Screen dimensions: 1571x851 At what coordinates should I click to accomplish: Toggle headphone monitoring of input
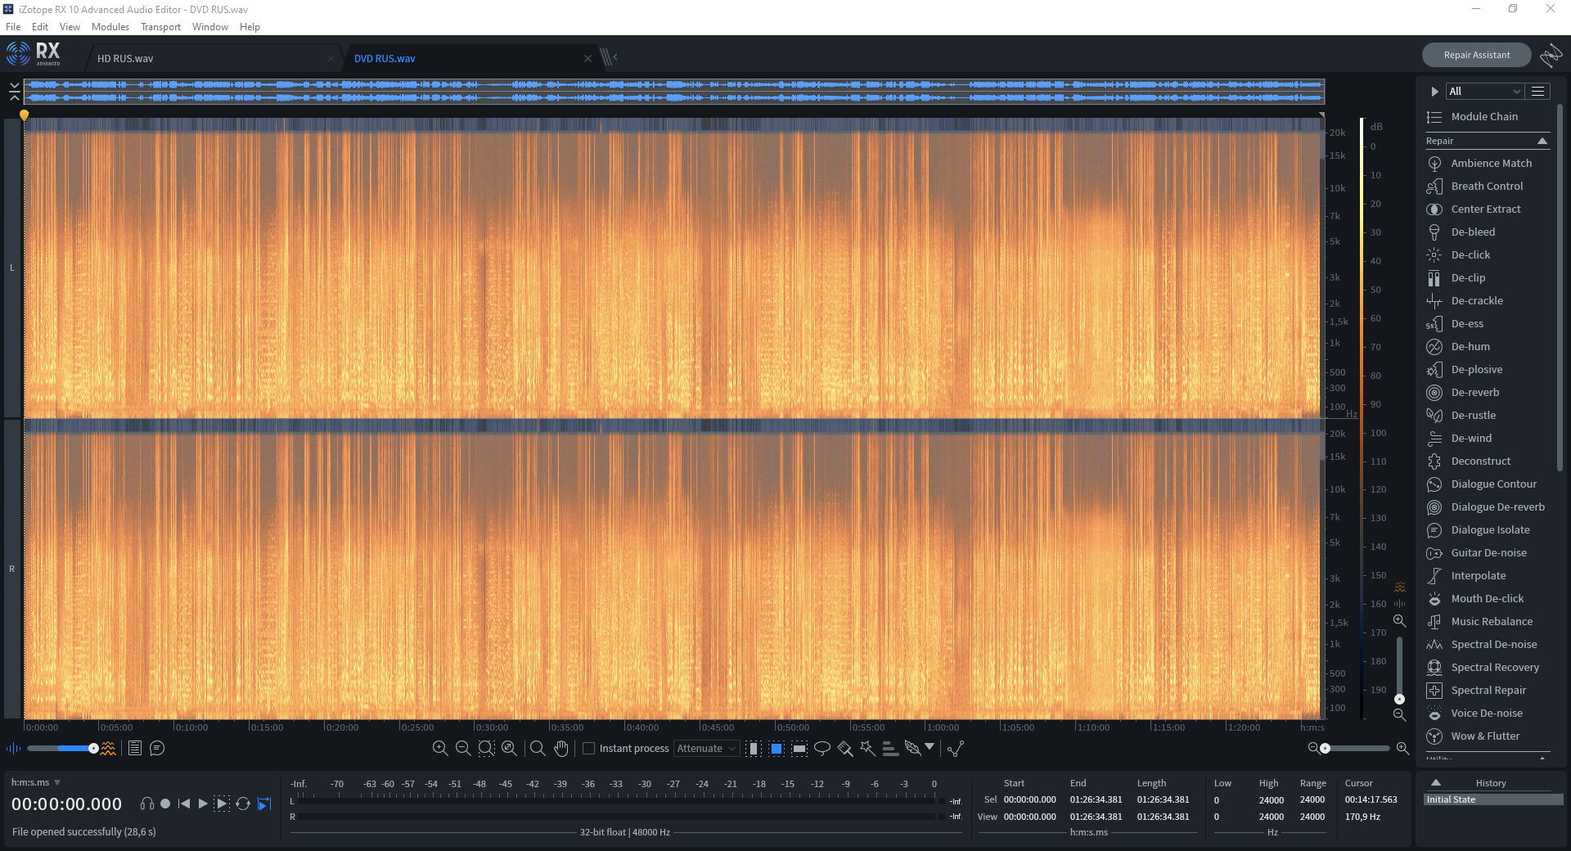pyautogui.click(x=147, y=804)
